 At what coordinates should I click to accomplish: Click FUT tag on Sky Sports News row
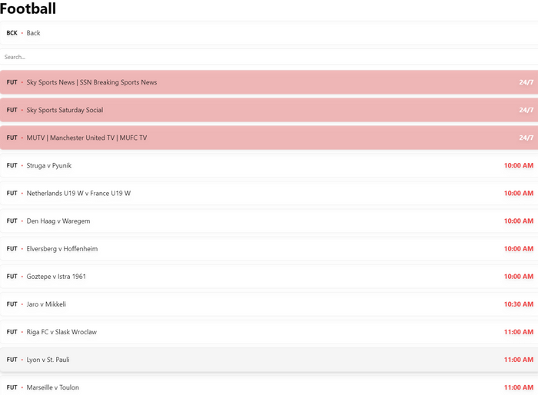coord(12,82)
